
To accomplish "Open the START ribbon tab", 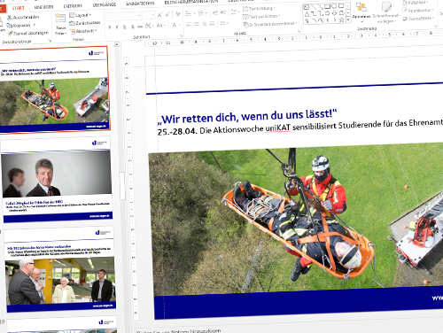I will coord(18,8).
